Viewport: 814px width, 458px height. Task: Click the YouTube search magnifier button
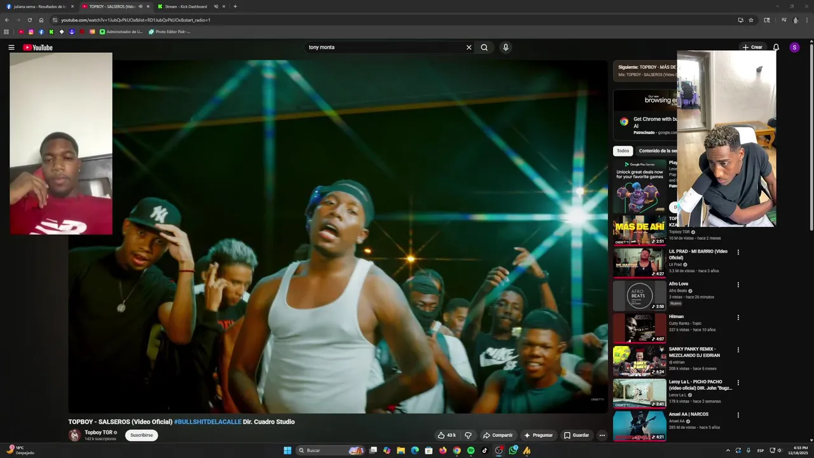[x=484, y=47]
